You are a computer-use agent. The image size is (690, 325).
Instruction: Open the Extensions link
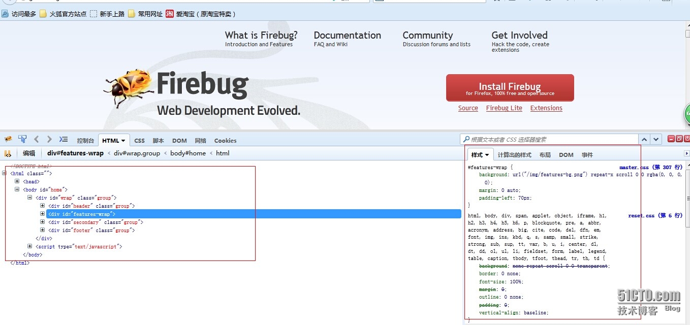pos(546,108)
